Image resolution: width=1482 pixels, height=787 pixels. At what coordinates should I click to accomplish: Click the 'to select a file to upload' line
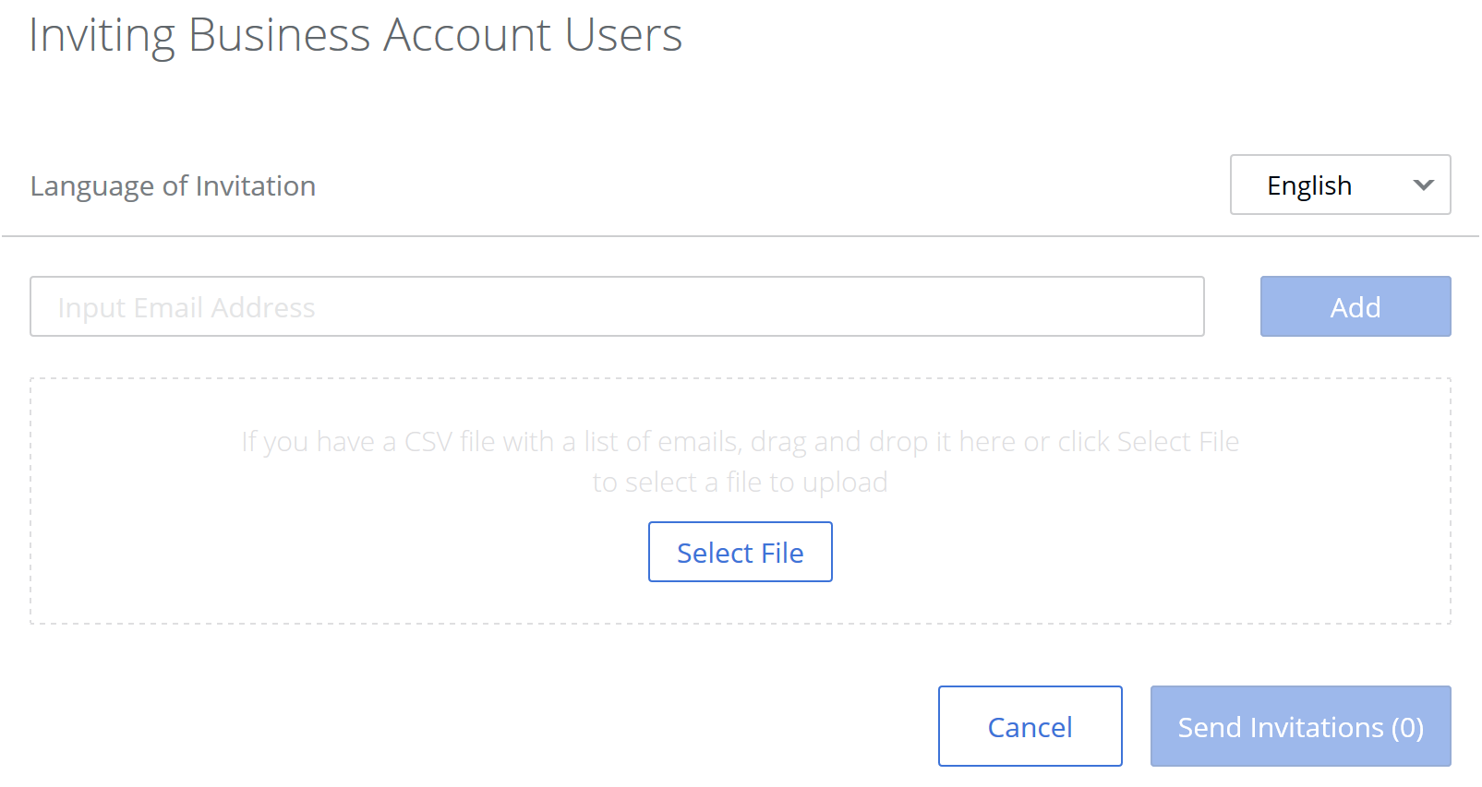coord(740,483)
